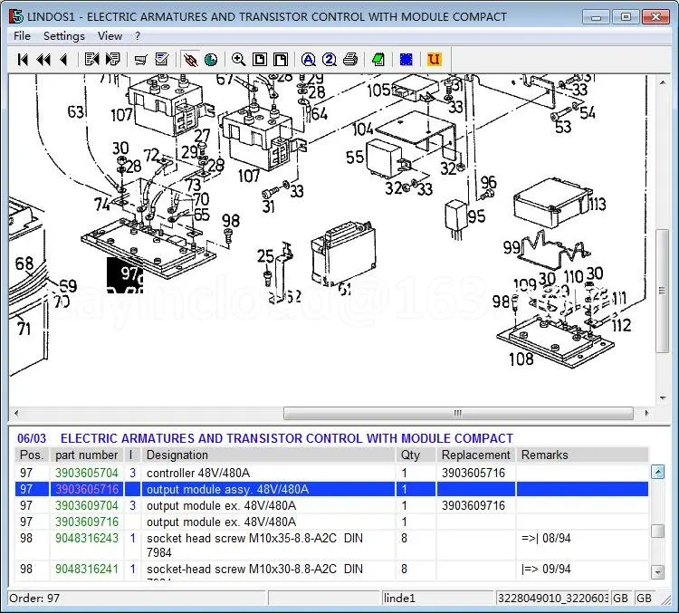Click the 'Order: 97' status bar field
This screenshot has height=613, width=679.
click(137, 599)
